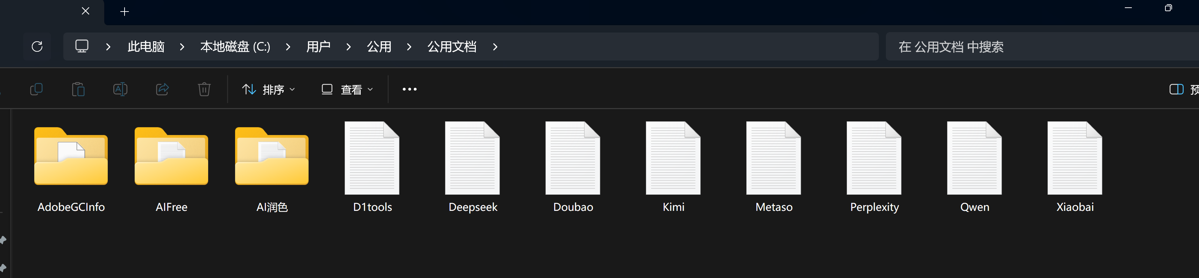Select the Qwen file icon

tap(974, 158)
